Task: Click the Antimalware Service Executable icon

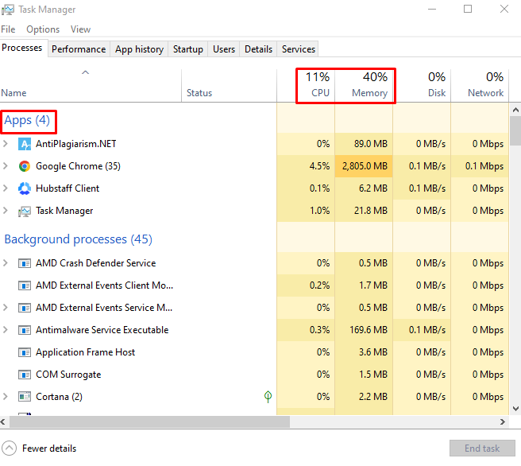Action: pyautogui.click(x=25, y=330)
